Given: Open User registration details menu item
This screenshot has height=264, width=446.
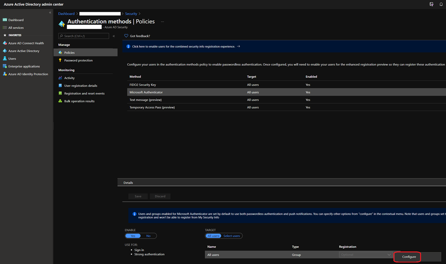Looking at the screenshot, I should click(81, 86).
